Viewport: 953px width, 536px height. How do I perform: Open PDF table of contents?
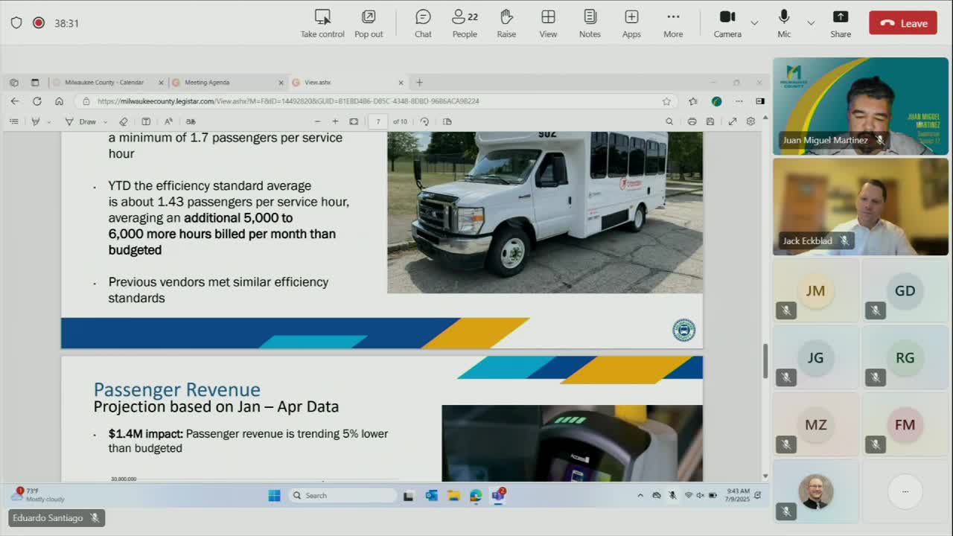[x=14, y=121]
